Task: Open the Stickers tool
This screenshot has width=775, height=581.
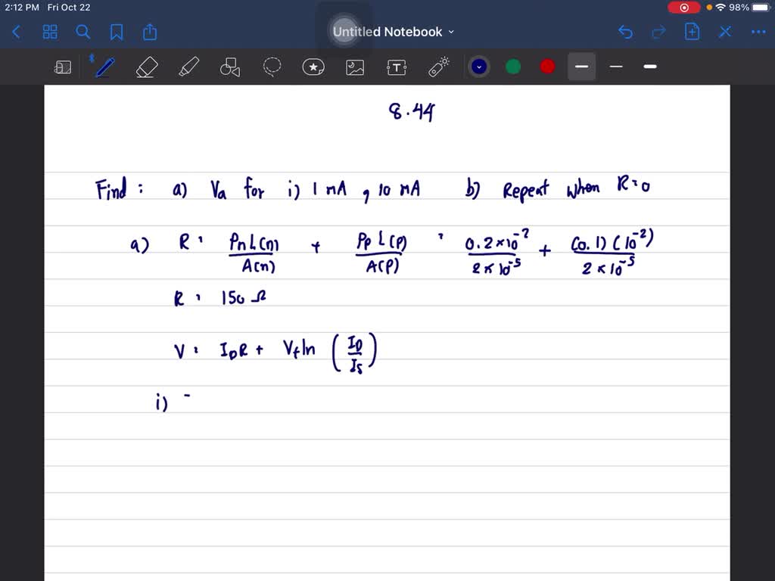Action: coord(313,67)
